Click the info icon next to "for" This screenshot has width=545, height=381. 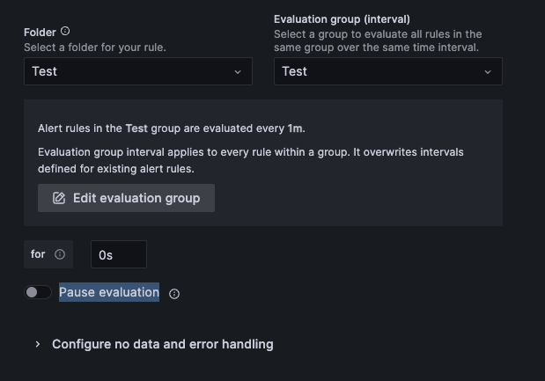coord(60,254)
